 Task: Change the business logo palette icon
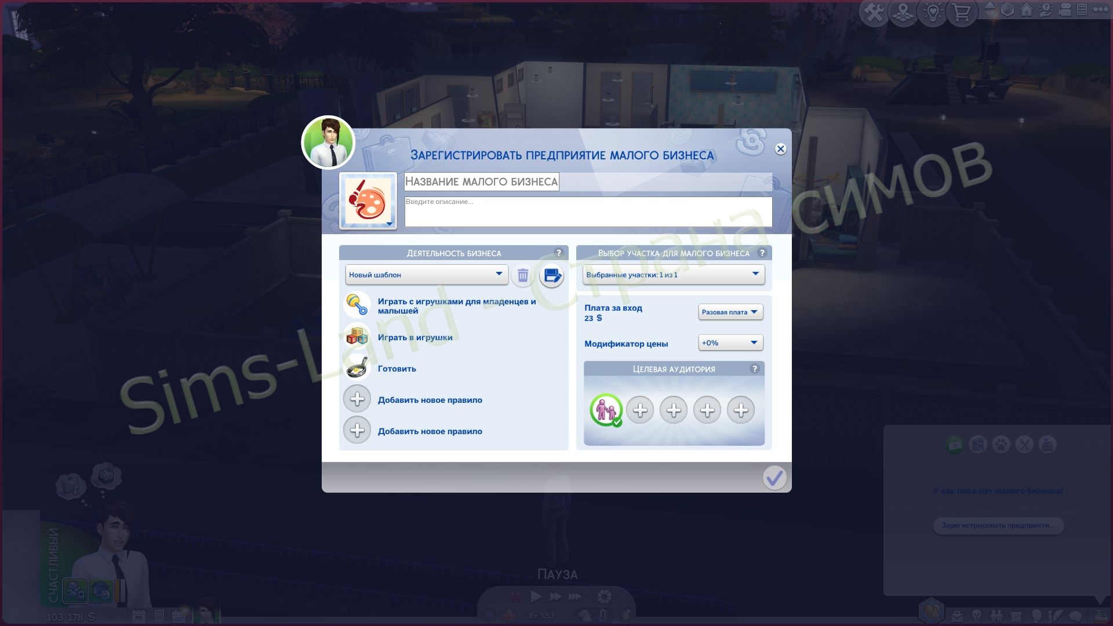pyautogui.click(x=368, y=201)
